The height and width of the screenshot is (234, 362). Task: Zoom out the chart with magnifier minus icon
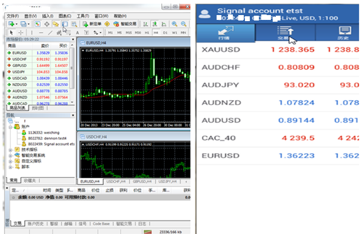[183, 24]
